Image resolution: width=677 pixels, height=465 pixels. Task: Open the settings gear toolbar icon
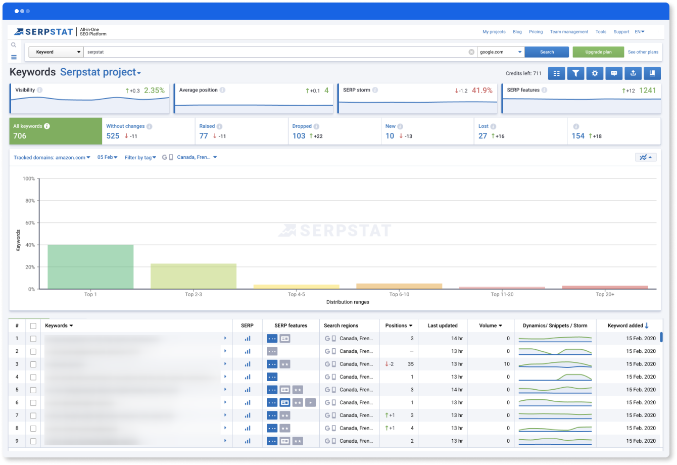595,73
